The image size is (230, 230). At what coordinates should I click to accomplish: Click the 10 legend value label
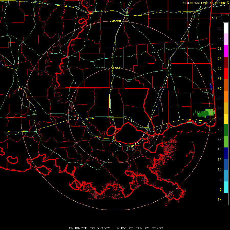220,169
